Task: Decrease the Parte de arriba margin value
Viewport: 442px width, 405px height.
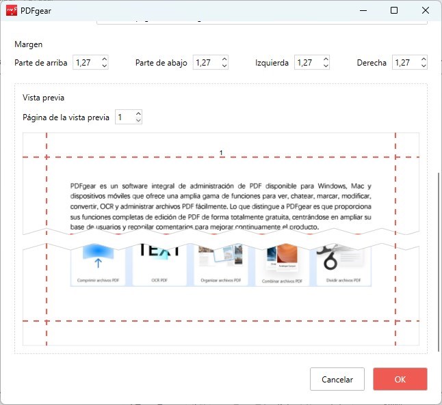Action: [104, 66]
